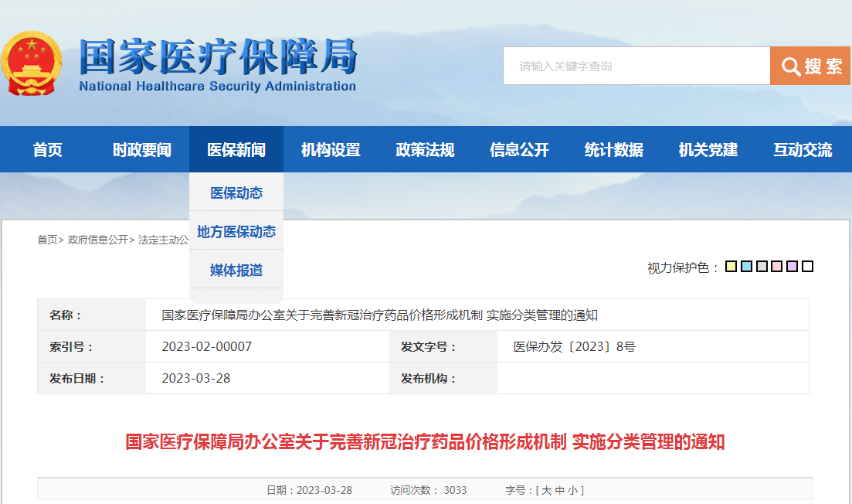Choose the yellow eye-protection color swatch

tap(731, 267)
